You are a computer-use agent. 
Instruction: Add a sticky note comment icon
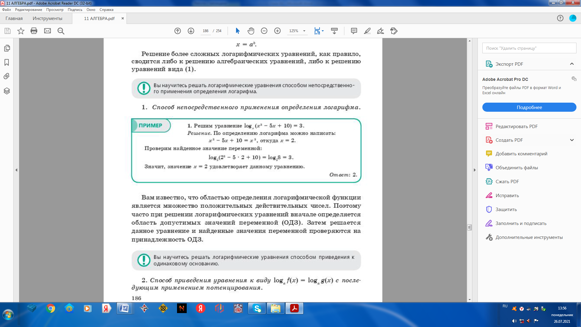354,31
